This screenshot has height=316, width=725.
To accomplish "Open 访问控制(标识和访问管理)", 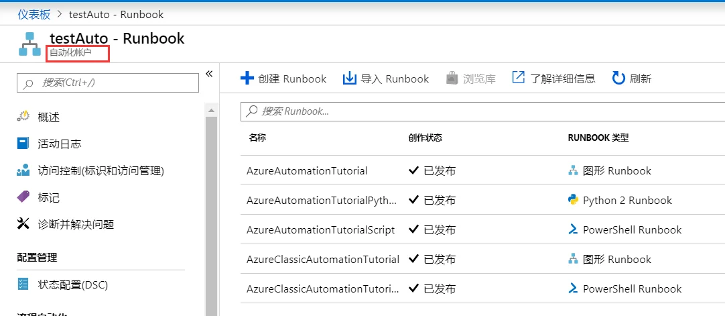I will coord(101,170).
